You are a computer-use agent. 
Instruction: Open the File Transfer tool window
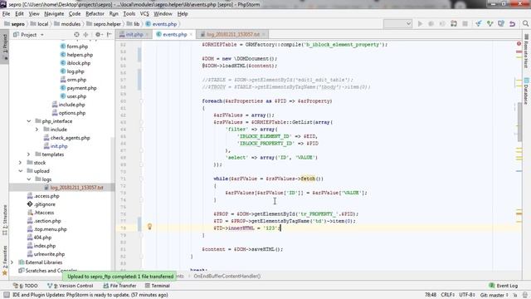point(119,286)
